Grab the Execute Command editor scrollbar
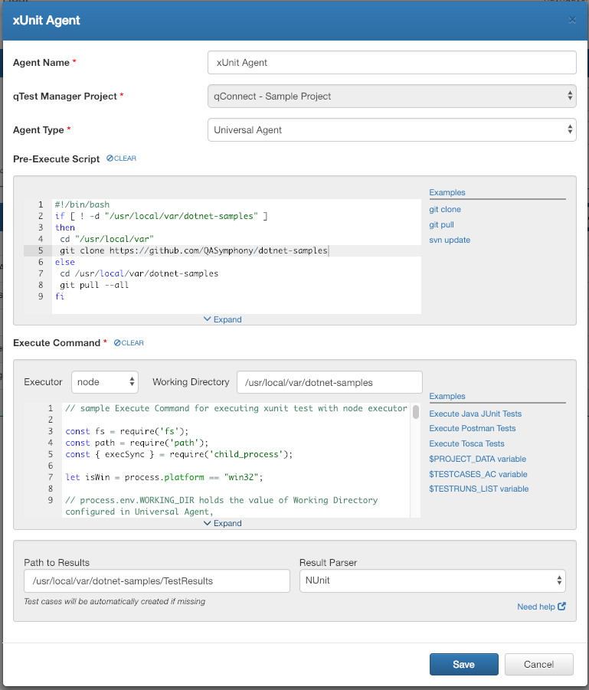 416,413
